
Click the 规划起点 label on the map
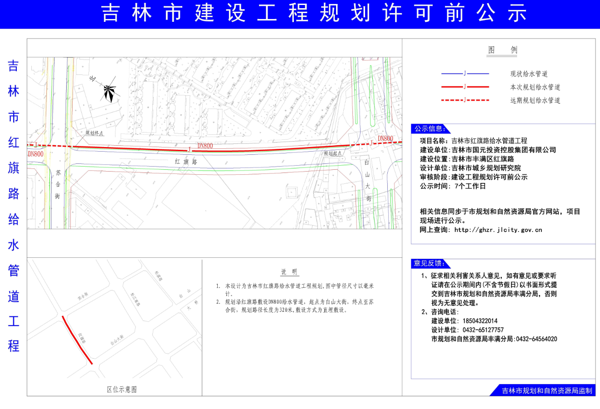(x=332, y=154)
